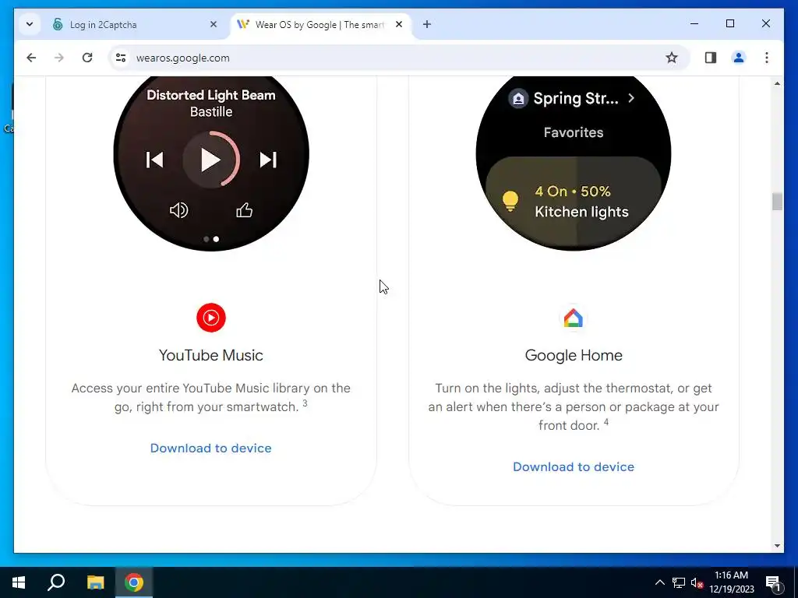
Task: Open the Chrome side panel
Action: tap(711, 58)
